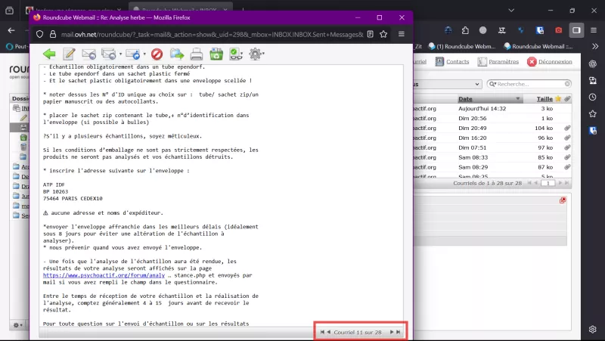605x341 pixels.
Task: Print this message
Action: pyautogui.click(x=197, y=54)
